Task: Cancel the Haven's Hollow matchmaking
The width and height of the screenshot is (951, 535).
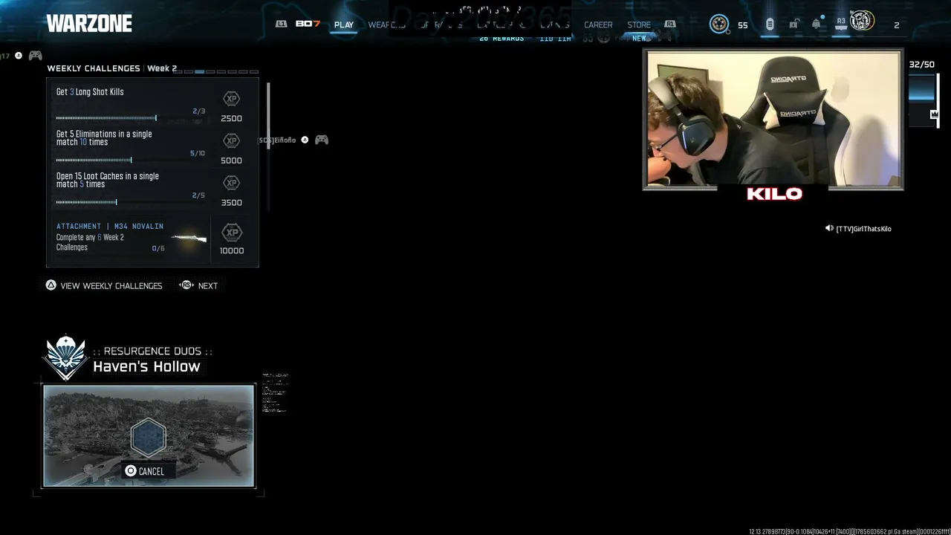Action: [x=151, y=471]
